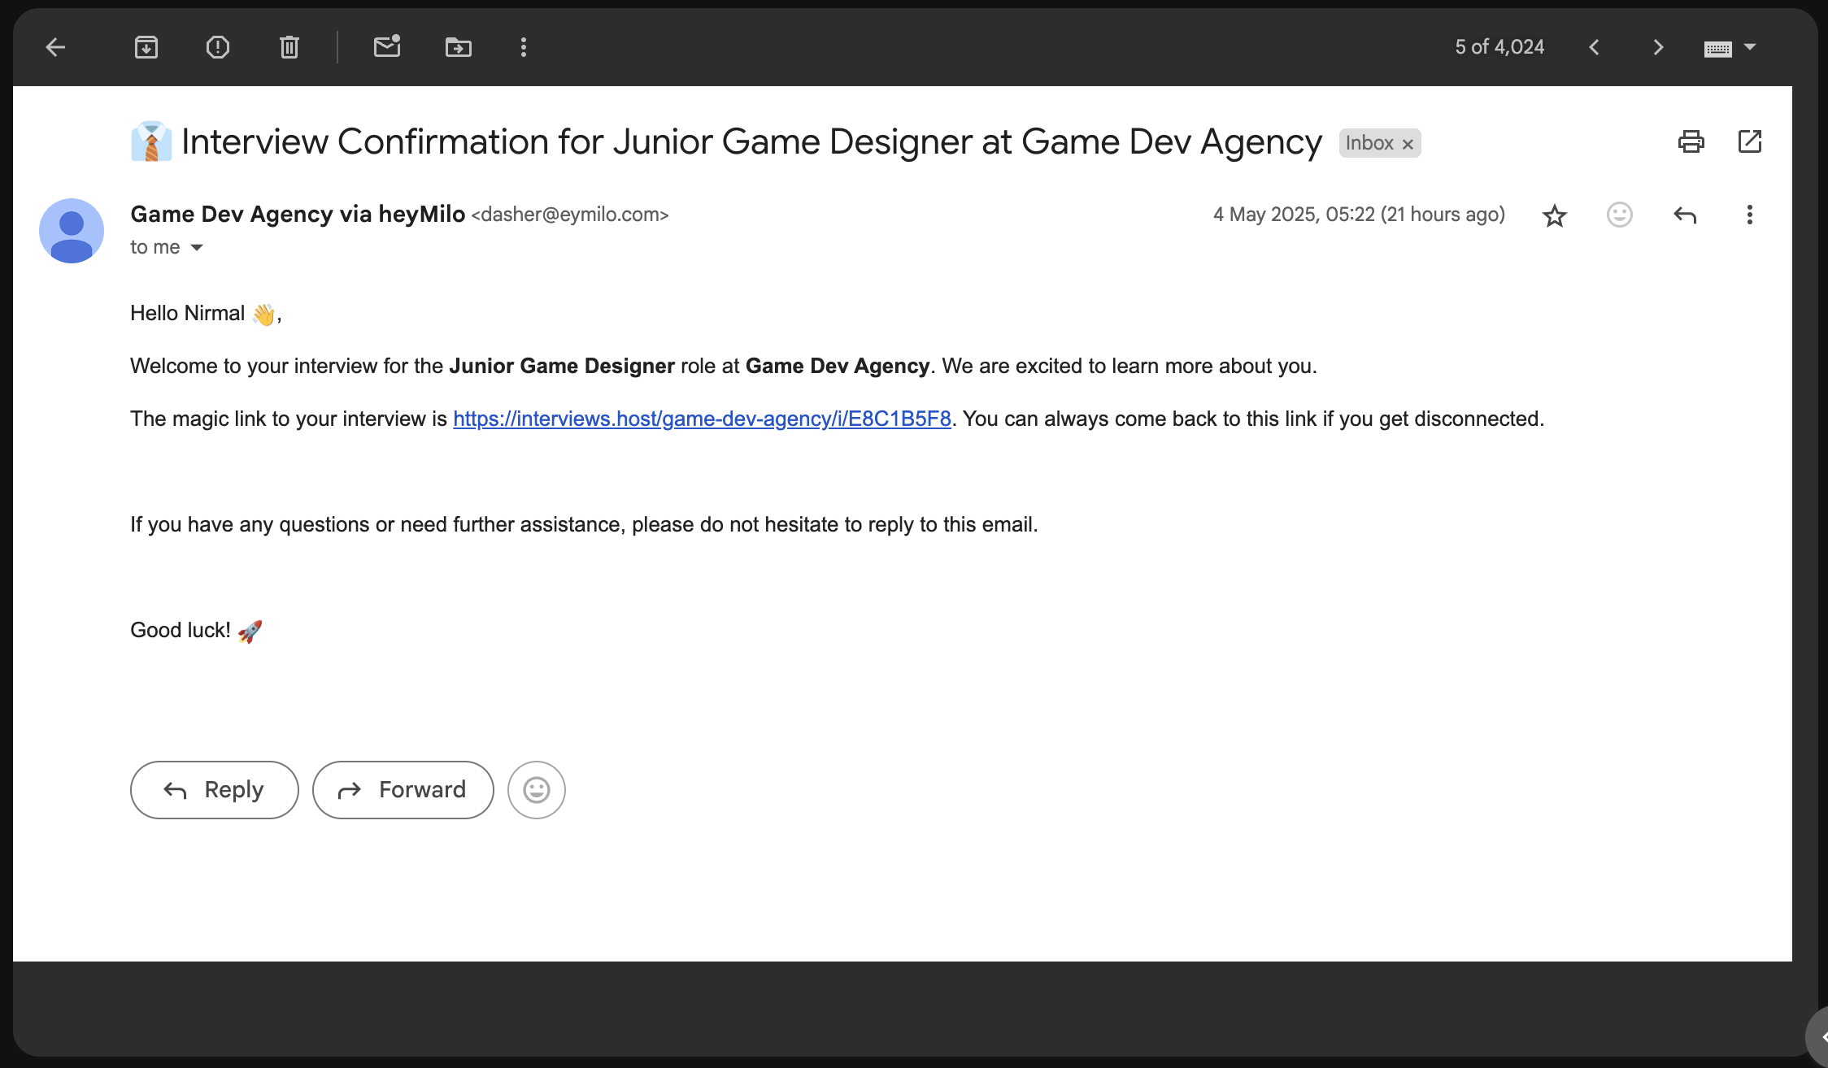Click reply arrow icon in header
The height and width of the screenshot is (1068, 1828).
pos(1685,215)
